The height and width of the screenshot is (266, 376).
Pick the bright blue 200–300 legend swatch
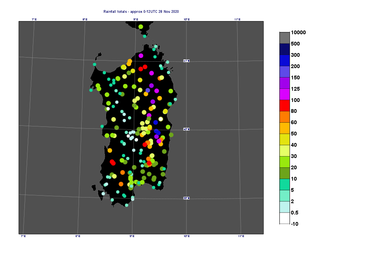click(x=285, y=61)
